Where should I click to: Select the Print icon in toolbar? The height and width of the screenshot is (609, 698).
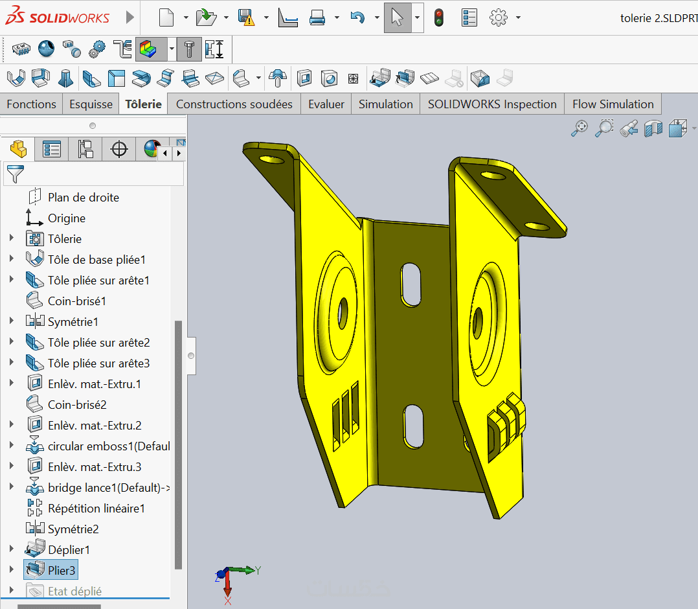(317, 17)
